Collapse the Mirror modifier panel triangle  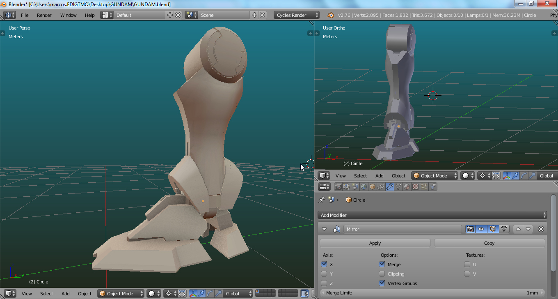(x=324, y=229)
